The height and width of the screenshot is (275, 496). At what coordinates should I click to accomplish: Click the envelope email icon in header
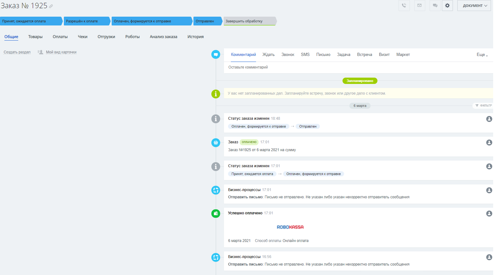(419, 6)
